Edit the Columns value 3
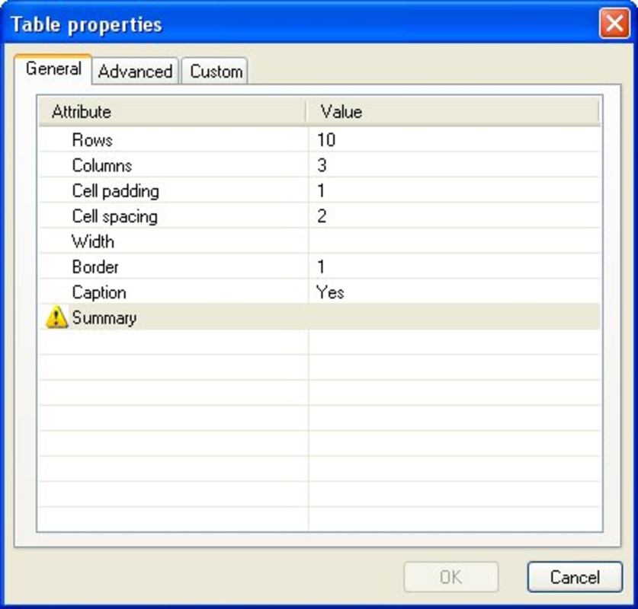 [454, 165]
